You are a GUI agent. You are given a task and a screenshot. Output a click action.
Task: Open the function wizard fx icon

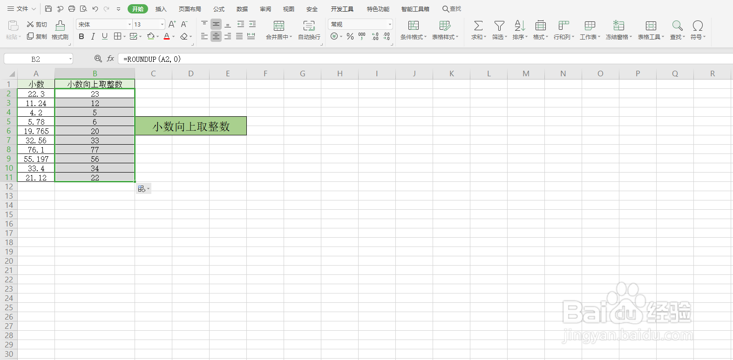coord(110,59)
